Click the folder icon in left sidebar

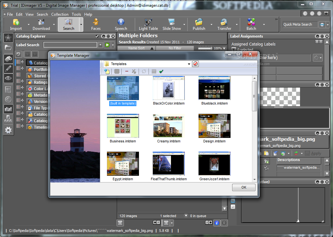[x=8, y=47]
